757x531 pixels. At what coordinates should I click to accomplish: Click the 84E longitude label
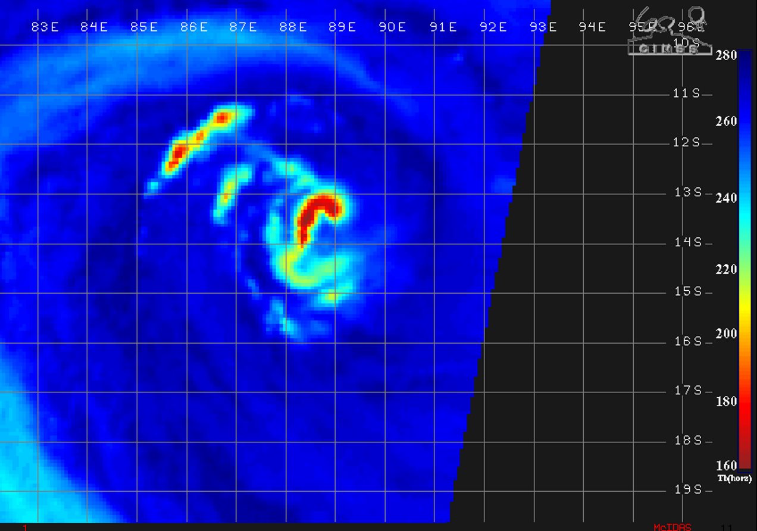coord(94,27)
